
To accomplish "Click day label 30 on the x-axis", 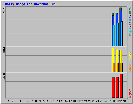I will coord(121,101).
